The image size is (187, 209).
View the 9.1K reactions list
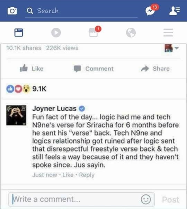pyautogui.click(x=26, y=89)
